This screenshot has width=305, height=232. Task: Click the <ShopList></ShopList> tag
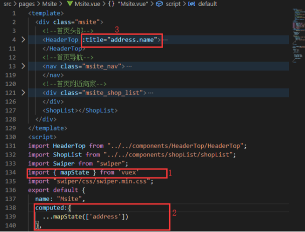[80, 110]
